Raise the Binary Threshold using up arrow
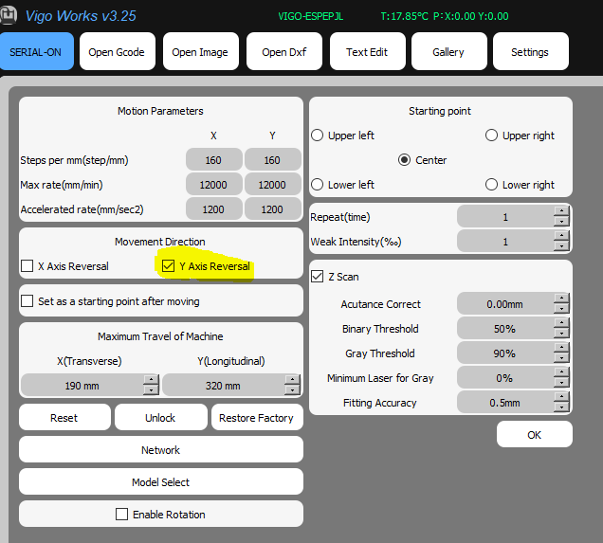The width and height of the screenshot is (603, 543). pyautogui.click(x=561, y=323)
